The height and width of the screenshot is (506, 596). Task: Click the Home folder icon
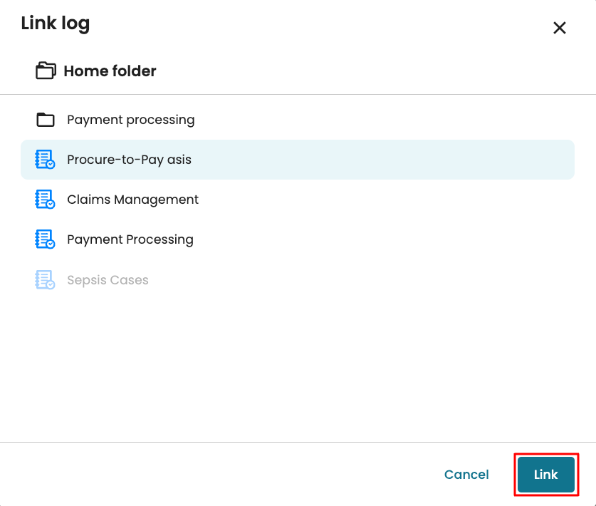[46, 71]
